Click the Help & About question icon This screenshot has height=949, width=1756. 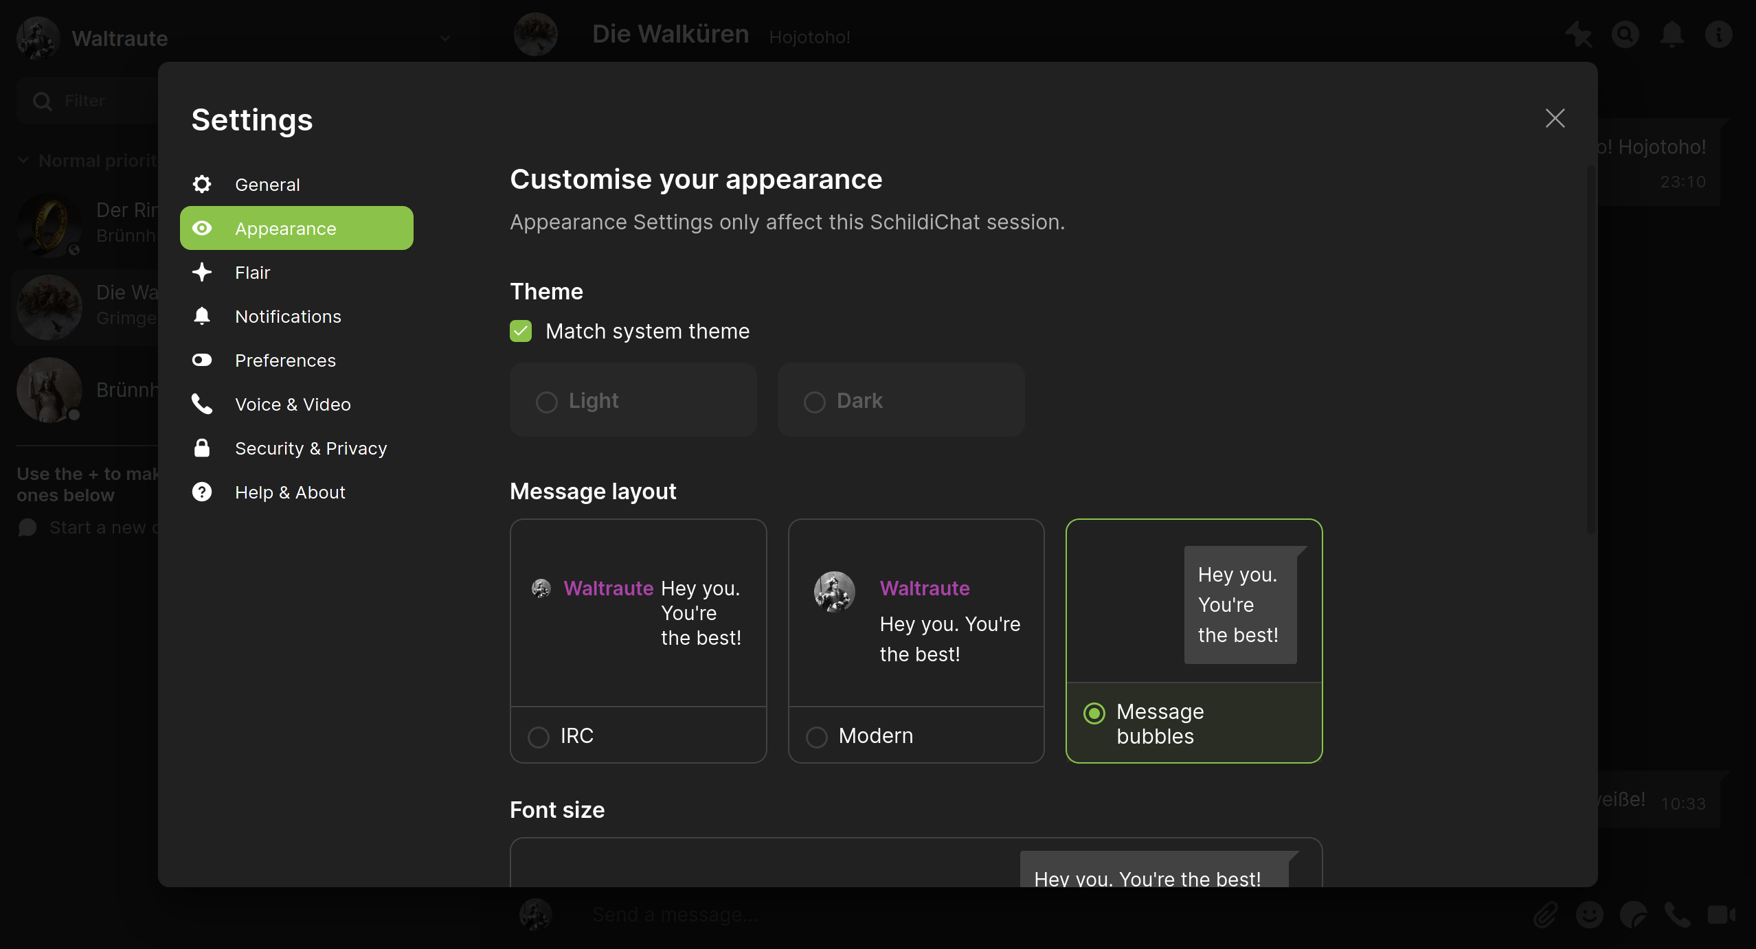(202, 492)
